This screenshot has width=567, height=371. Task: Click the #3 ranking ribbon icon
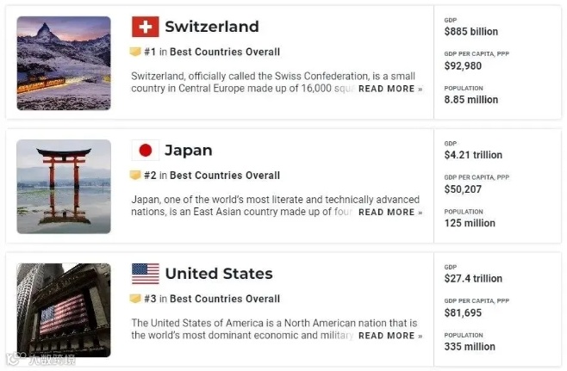pos(135,299)
